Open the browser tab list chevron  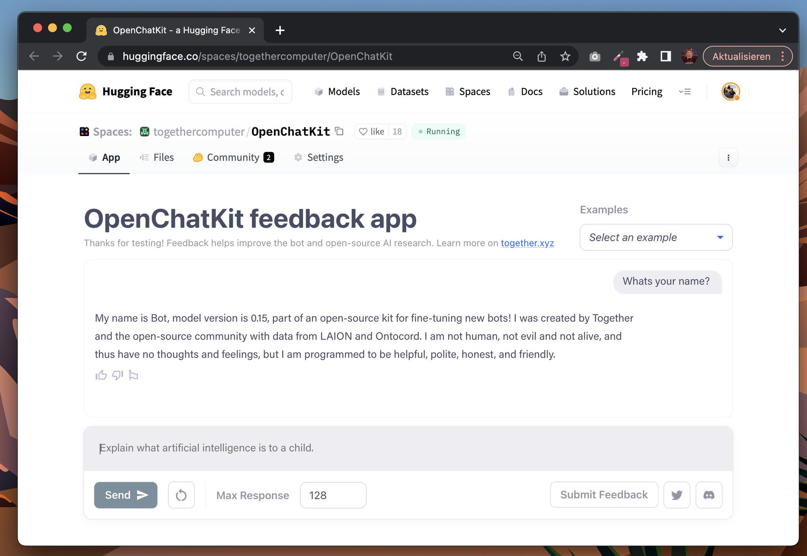point(783,30)
